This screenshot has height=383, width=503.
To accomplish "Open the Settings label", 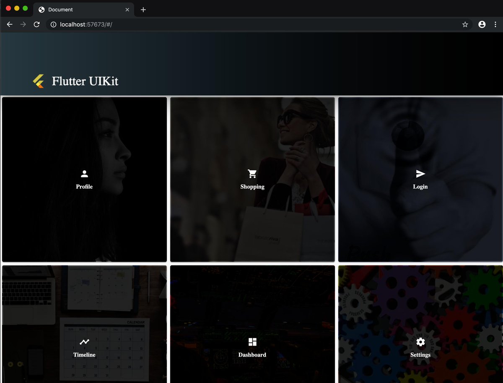I will point(420,355).
